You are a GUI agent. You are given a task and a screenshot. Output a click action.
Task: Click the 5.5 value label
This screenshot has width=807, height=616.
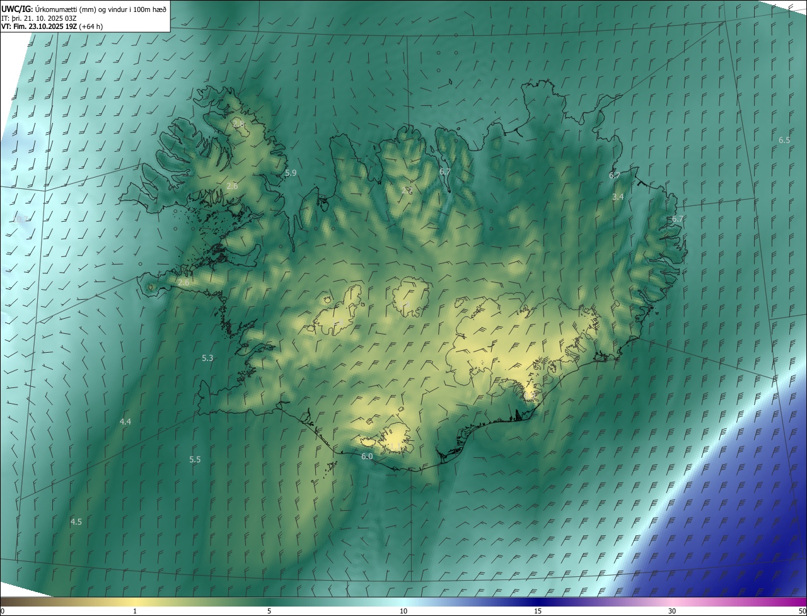[195, 460]
